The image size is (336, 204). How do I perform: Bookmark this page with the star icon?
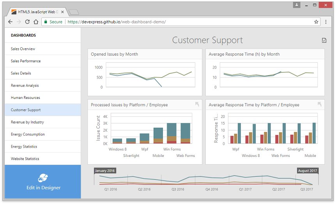click(x=316, y=22)
